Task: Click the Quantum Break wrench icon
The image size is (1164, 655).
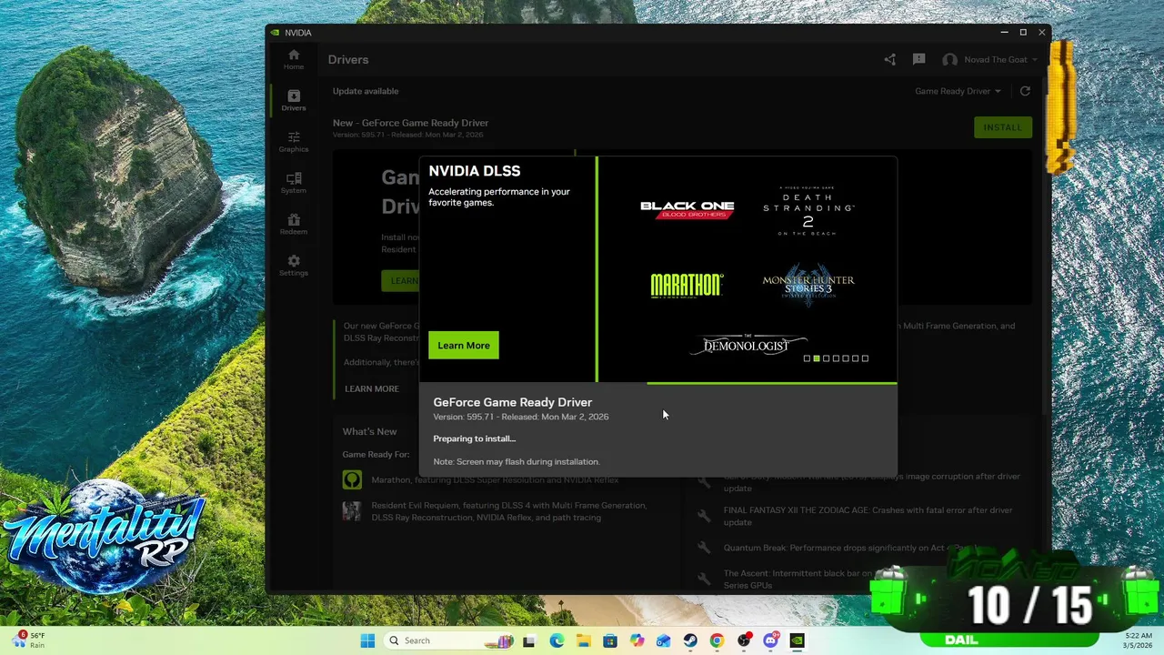Action: [704, 548]
